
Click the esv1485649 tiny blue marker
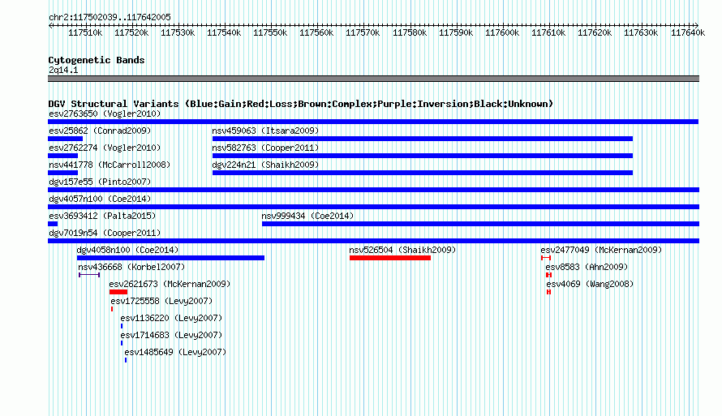click(126, 360)
